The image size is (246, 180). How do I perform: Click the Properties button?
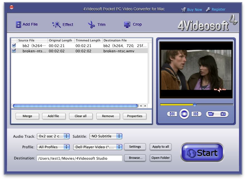coord(135,116)
